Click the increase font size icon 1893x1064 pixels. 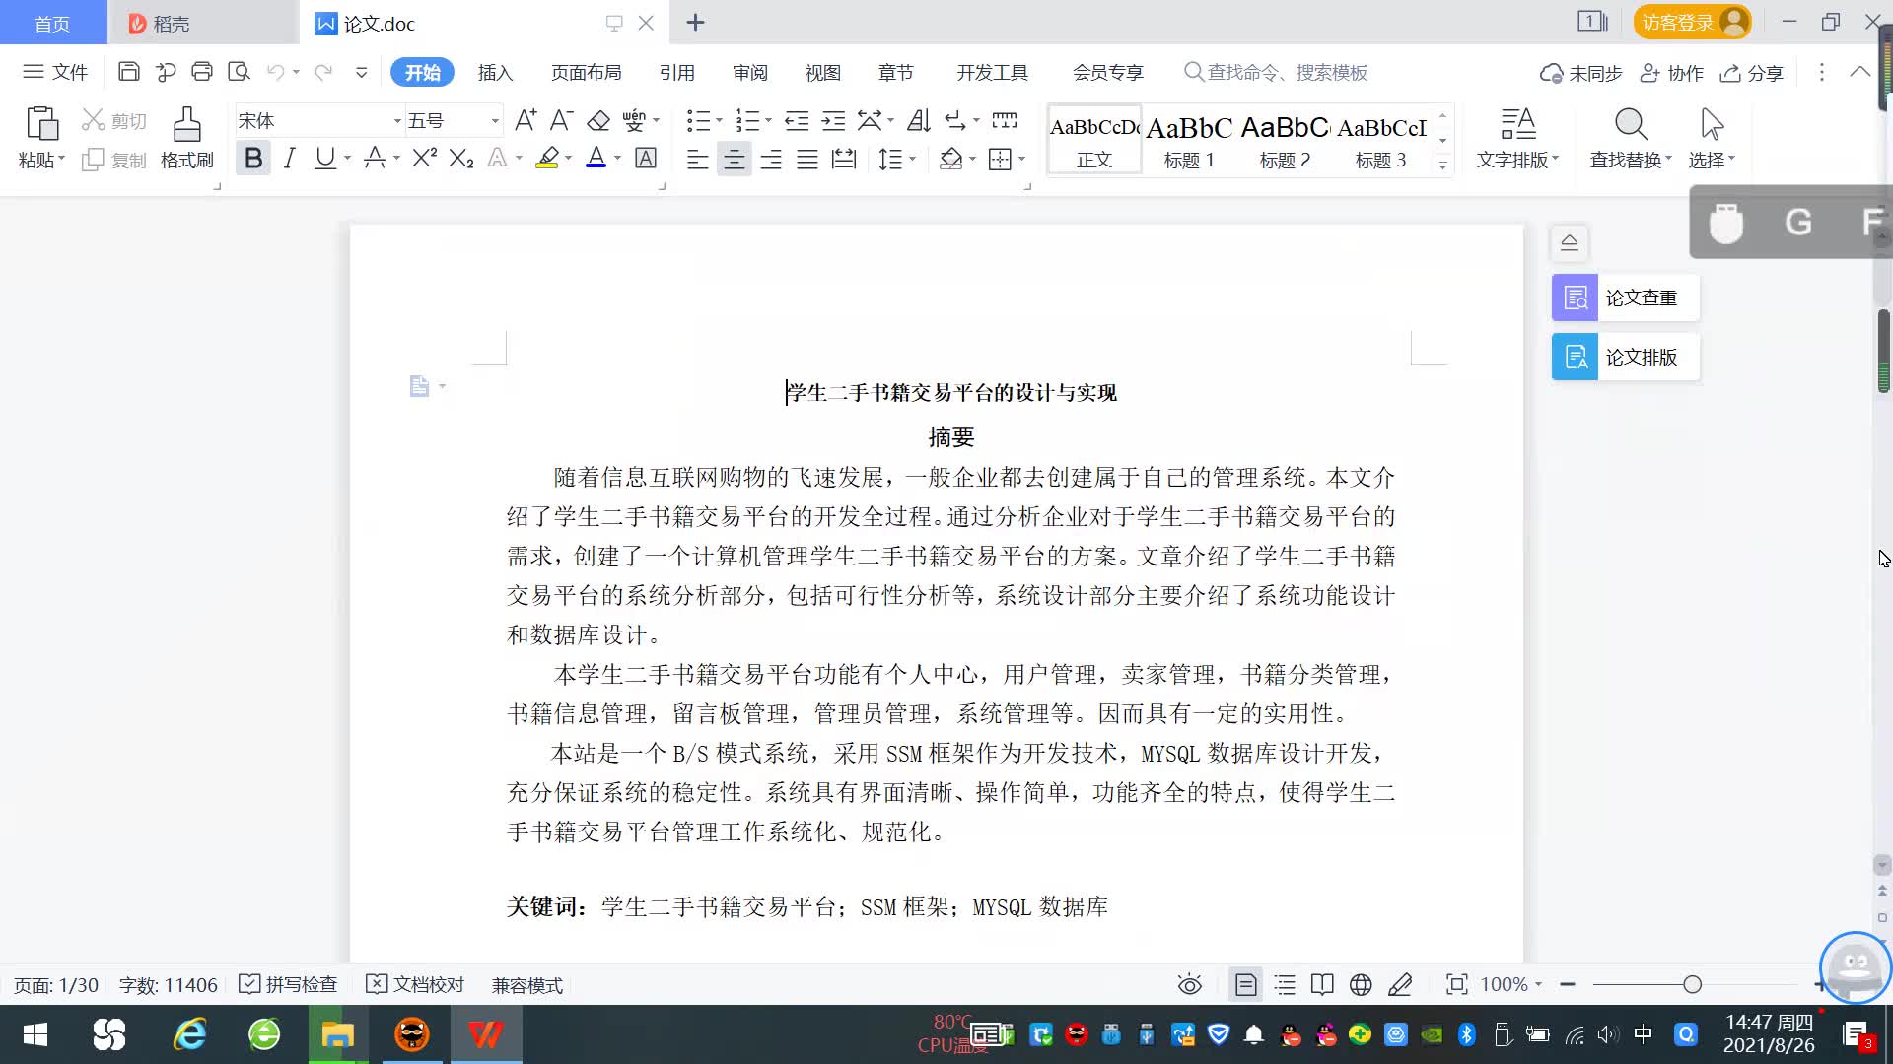click(526, 121)
